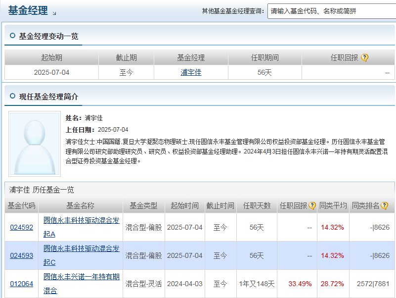Click 混合型-灵活 fund type cell
396x298 pixels.
tap(143, 284)
